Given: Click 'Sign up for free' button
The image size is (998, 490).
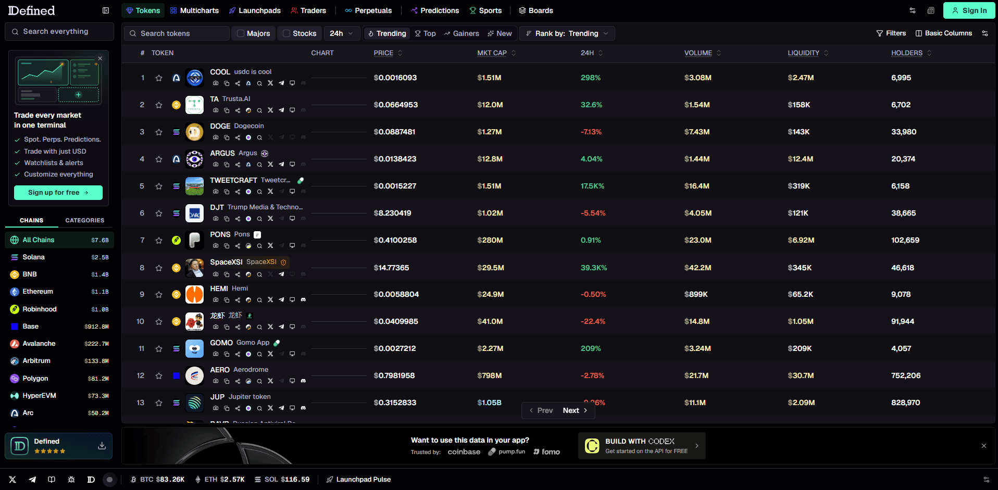Looking at the screenshot, I should tap(58, 193).
